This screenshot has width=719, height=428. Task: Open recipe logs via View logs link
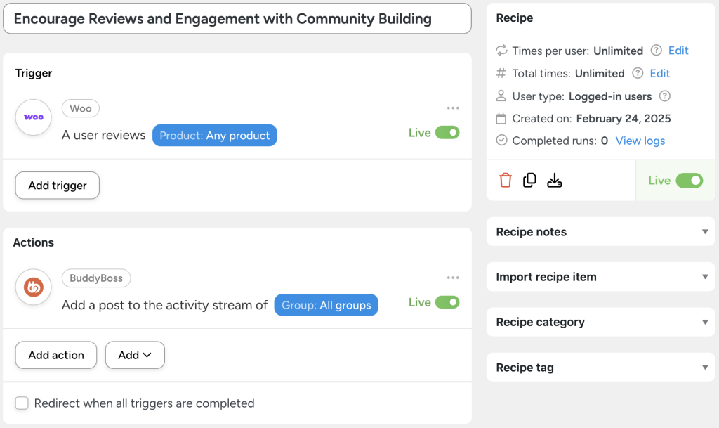point(640,140)
